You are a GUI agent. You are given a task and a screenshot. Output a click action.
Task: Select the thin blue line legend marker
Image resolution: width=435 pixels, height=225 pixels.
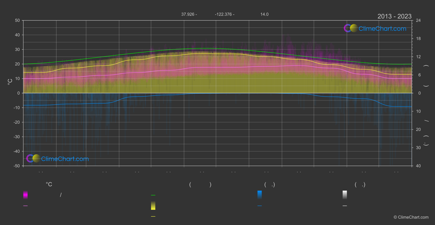click(260, 206)
